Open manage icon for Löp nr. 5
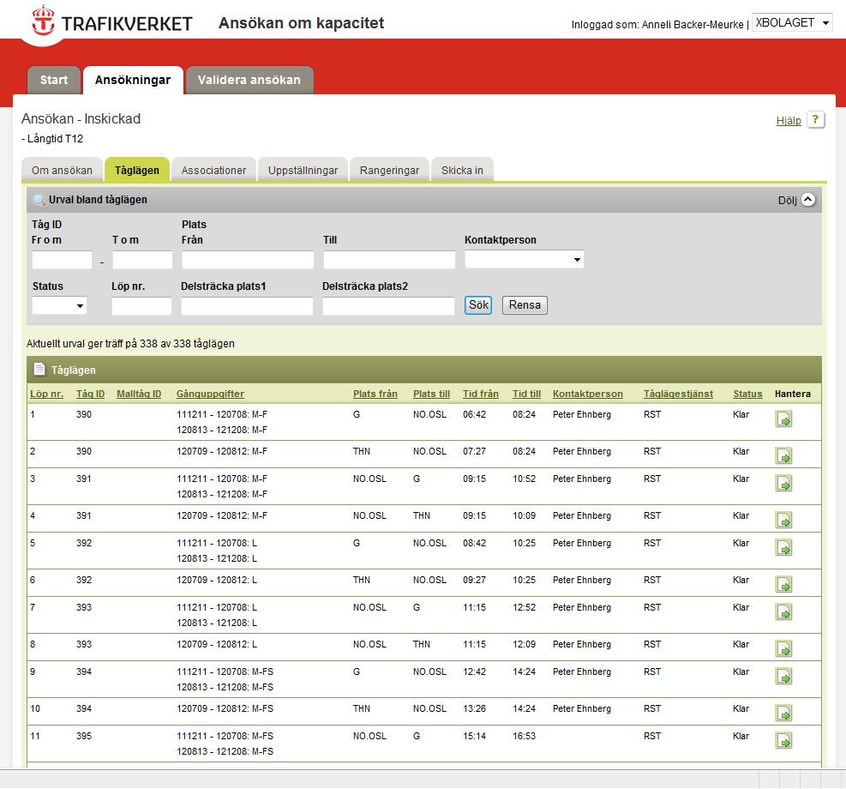This screenshot has width=846, height=789. [783, 547]
